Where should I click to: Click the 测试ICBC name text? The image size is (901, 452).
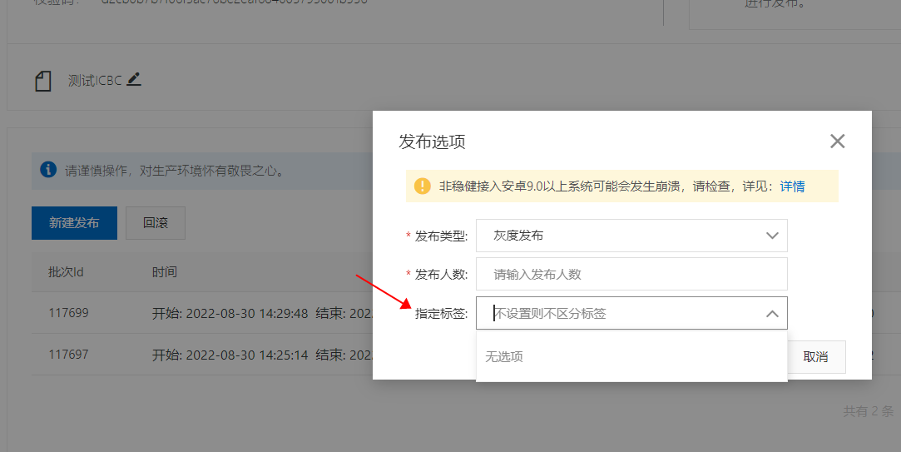click(95, 81)
